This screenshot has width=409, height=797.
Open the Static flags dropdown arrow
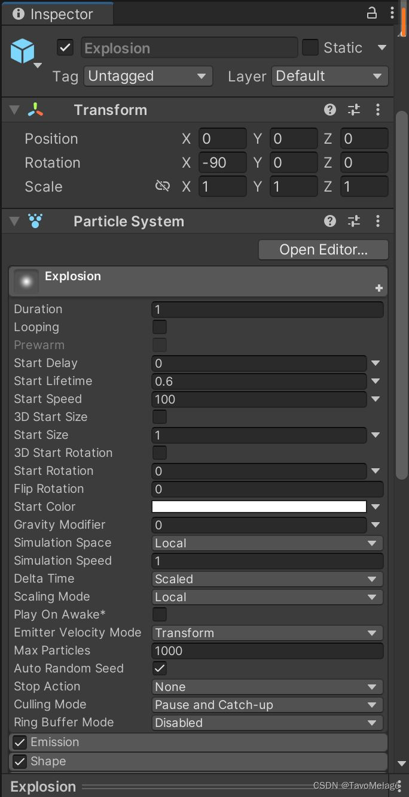(381, 47)
